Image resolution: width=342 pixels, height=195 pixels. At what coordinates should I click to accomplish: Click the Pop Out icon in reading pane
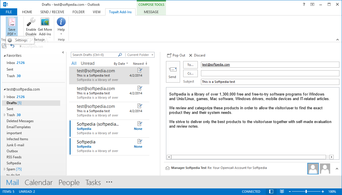(169, 55)
